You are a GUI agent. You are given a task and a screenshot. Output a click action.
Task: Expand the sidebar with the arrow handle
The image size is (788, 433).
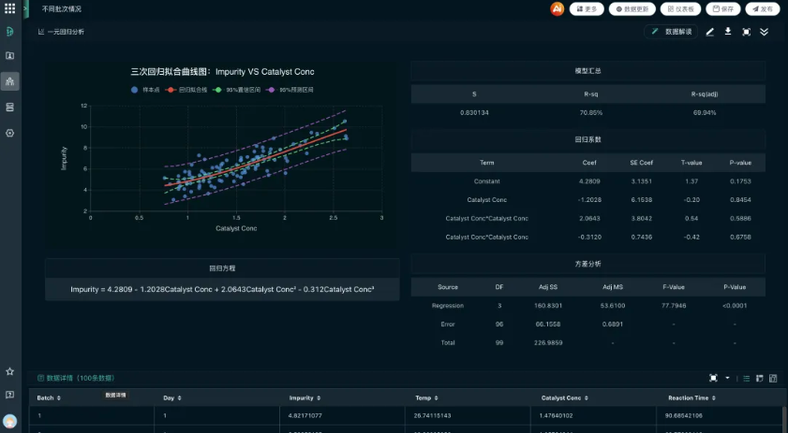(x=26, y=7)
